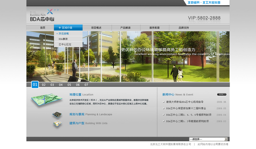
Task: Expand the 请选择 dropdown in the footer
Action: coord(208,139)
